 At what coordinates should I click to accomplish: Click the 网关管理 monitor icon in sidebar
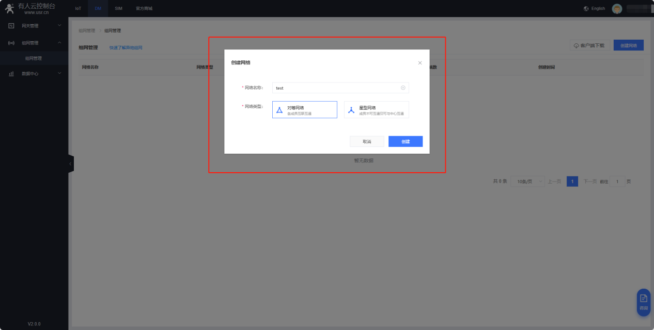pos(11,26)
